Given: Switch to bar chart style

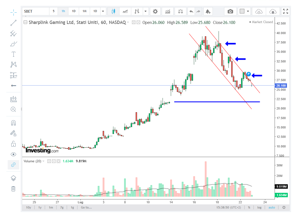Looking at the screenshot, I should point(137,12).
